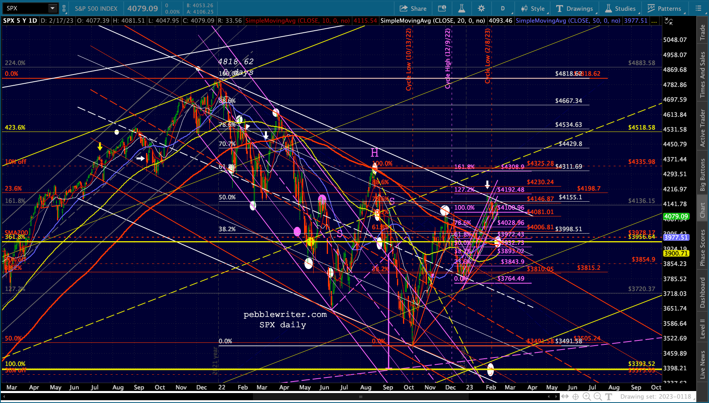Switch to the Times And Sales side tab
This screenshot has width=709, height=403.
click(703, 75)
